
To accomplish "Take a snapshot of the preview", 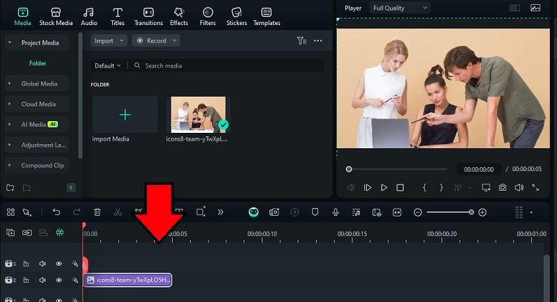I will point(502,187).
